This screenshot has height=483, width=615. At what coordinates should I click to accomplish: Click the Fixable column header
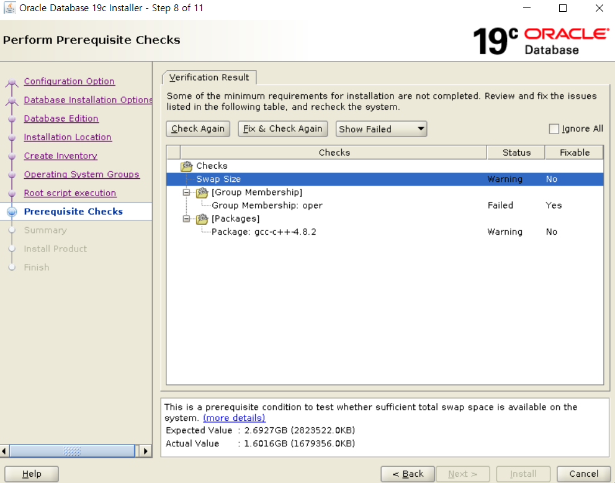coord(574,153)
